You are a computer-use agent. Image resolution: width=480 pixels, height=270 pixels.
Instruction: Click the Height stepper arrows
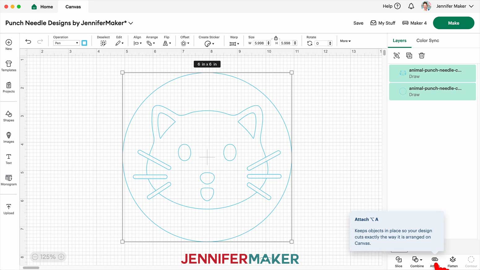click(295, 43)
